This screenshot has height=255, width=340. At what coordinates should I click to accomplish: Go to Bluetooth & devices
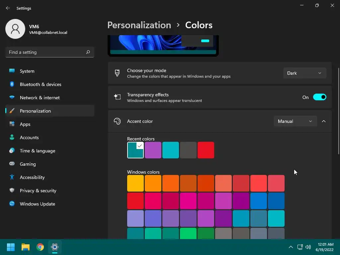50,84
